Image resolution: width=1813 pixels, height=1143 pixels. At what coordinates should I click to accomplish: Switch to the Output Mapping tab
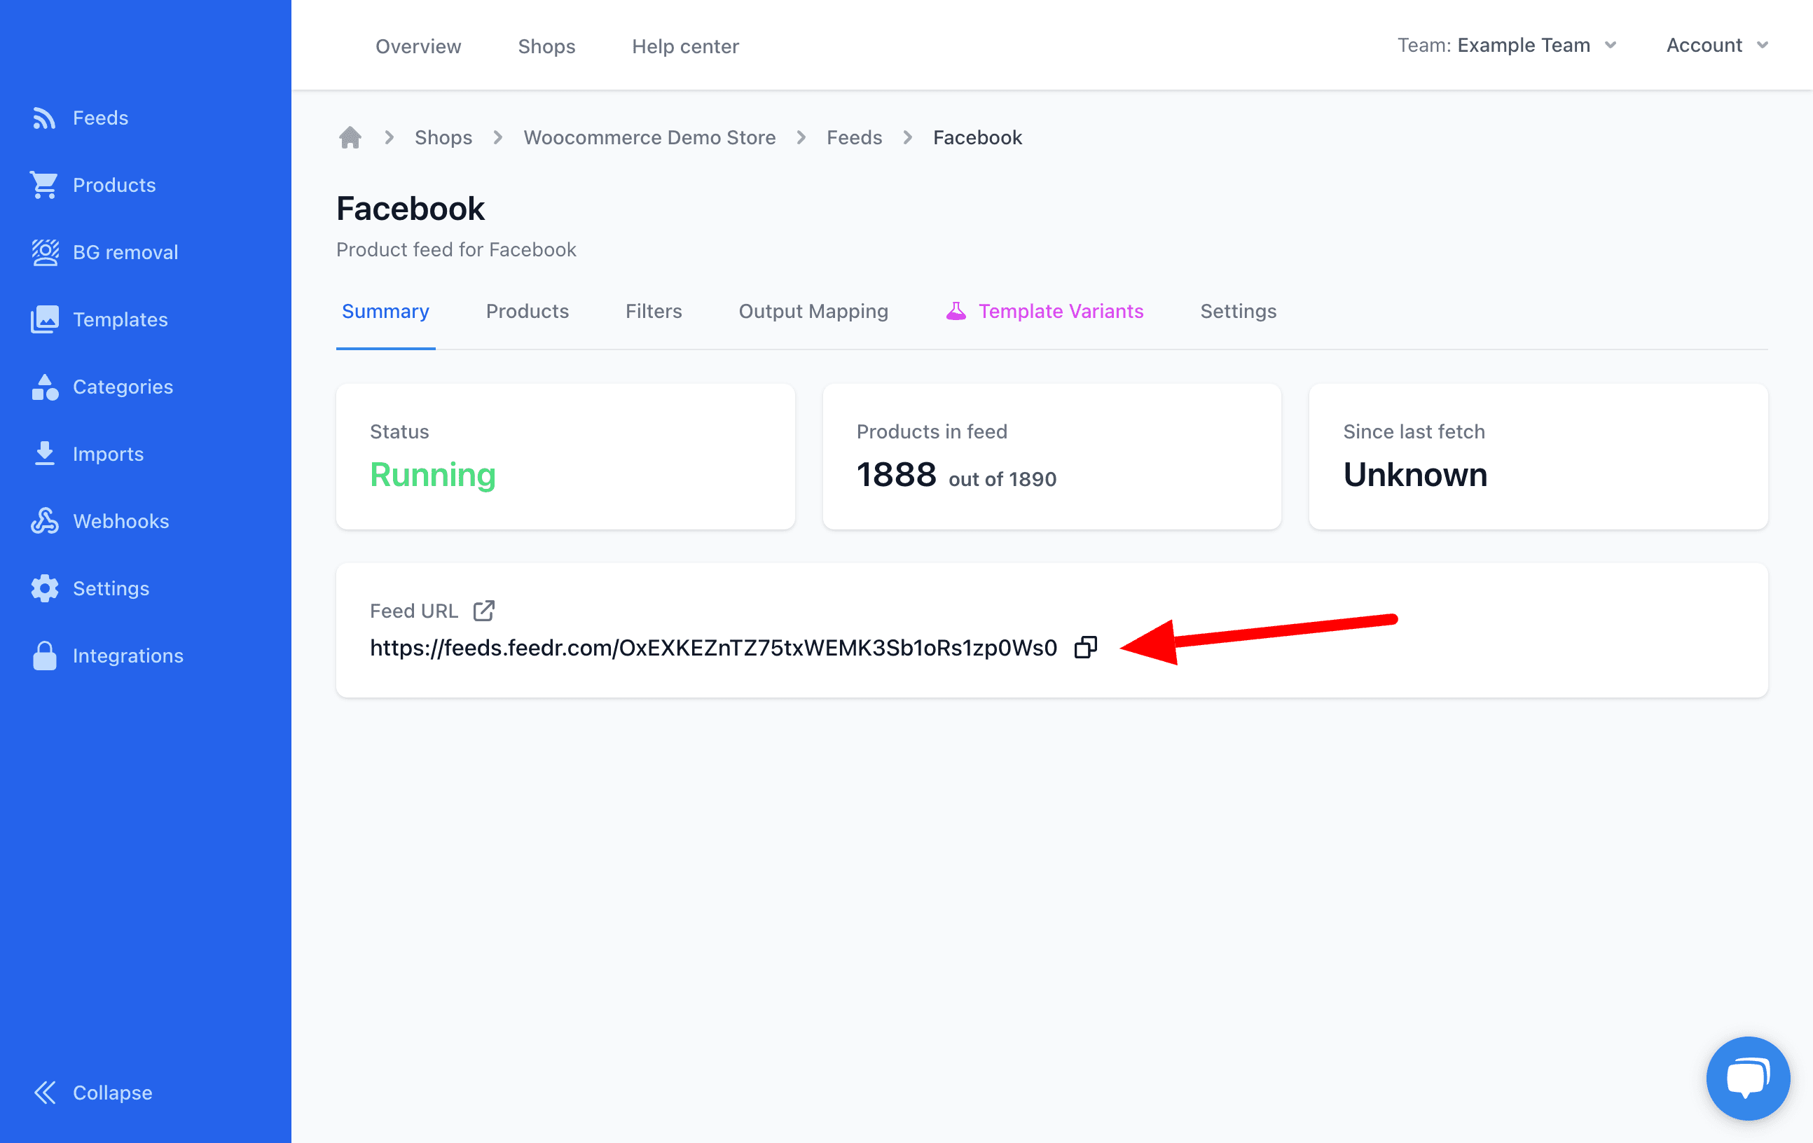coord(813,311)
